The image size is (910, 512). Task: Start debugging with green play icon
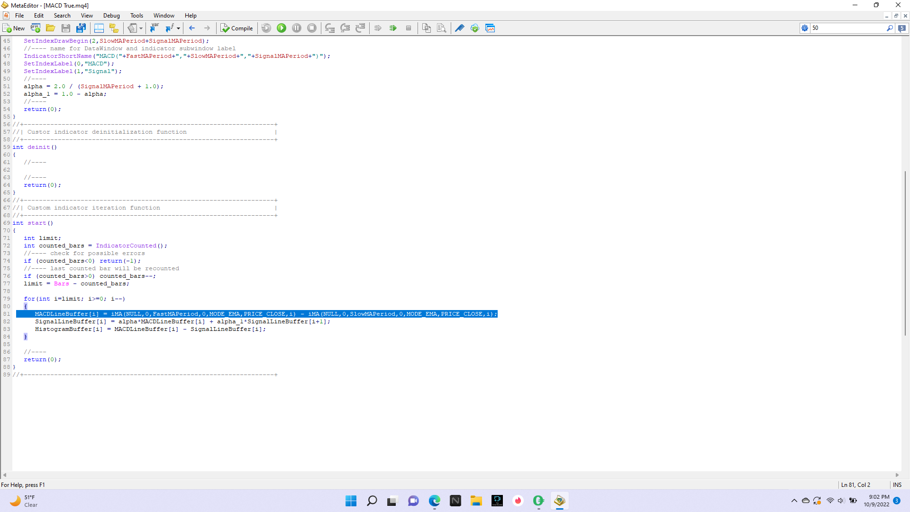pyautogui.click(x=282, y=28)
